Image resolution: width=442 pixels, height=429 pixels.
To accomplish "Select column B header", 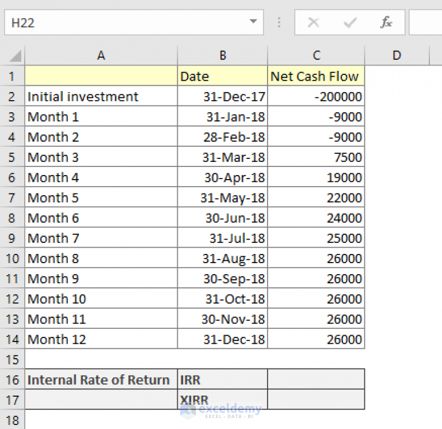I will point(222,55).
